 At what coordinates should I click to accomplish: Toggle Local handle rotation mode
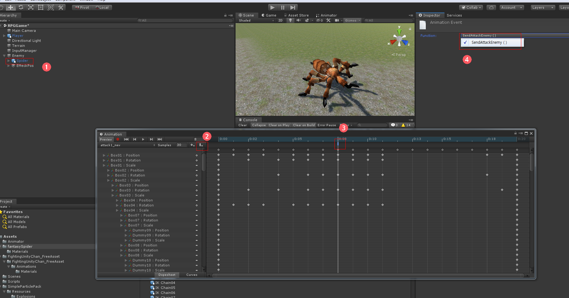[102, 7]
